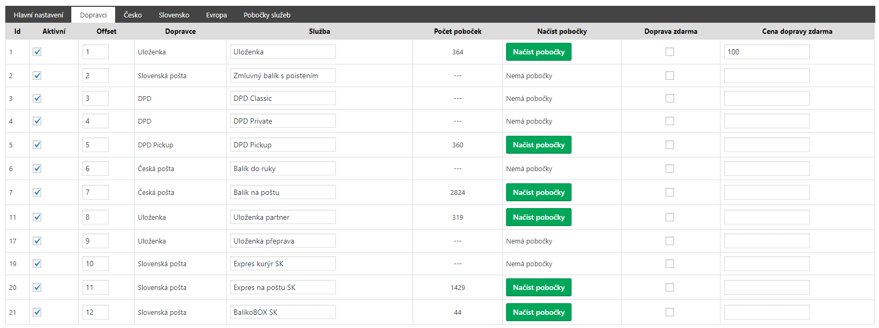Toggle Aktivní checkbox for DPD Private

coord(37,121)
